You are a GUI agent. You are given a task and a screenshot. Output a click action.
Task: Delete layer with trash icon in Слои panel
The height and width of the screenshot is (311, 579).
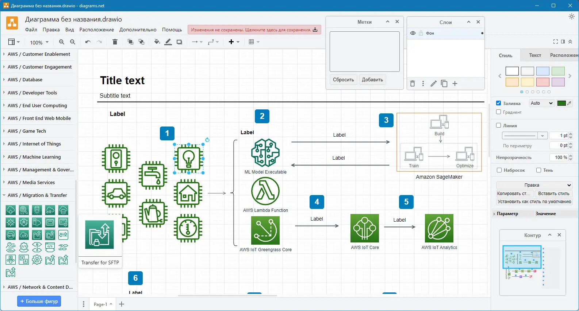tap(413, 83)
